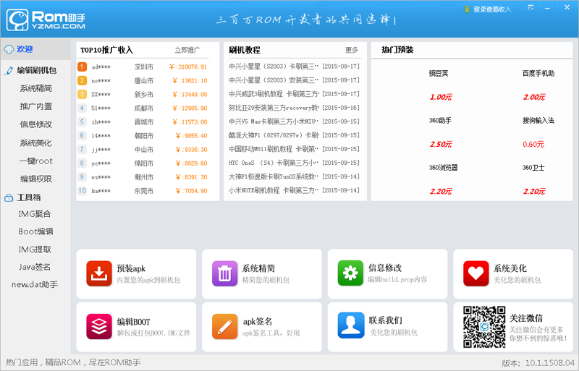Collapse the 工具箱 sidebar section

(28, 197)
